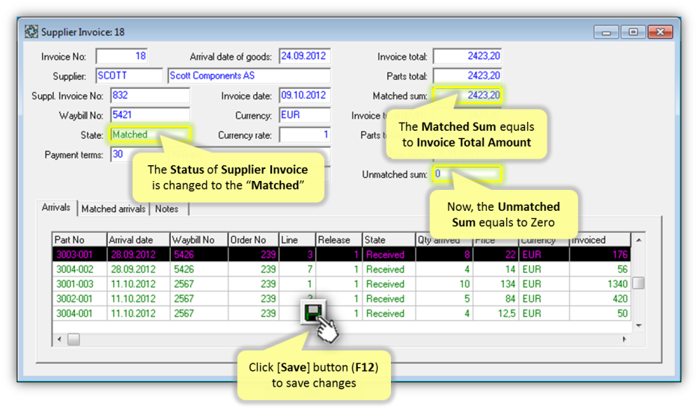Switch to the Matched arrivals tab
698x409 pixels.
click(x=113, y=209)
